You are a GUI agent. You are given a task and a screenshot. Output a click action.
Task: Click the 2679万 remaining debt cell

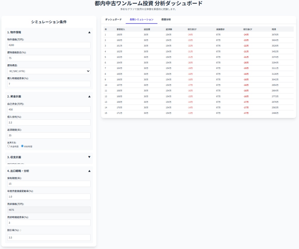(275, 102)
